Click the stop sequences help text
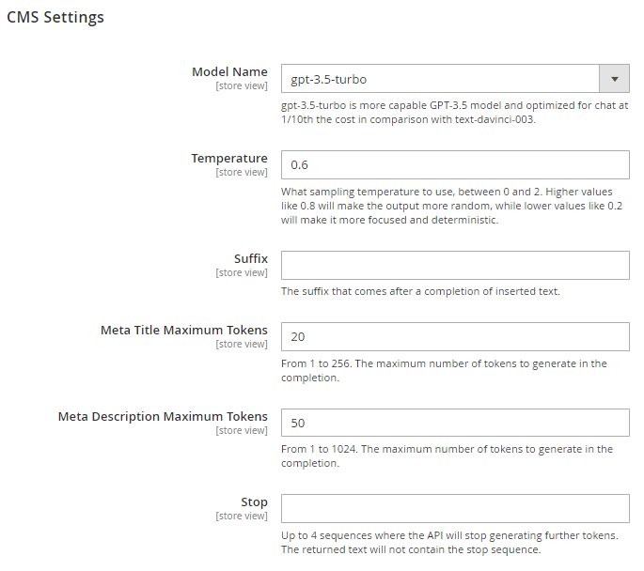The width and height of the screenshot is (644, 571). tap(449, 543)
